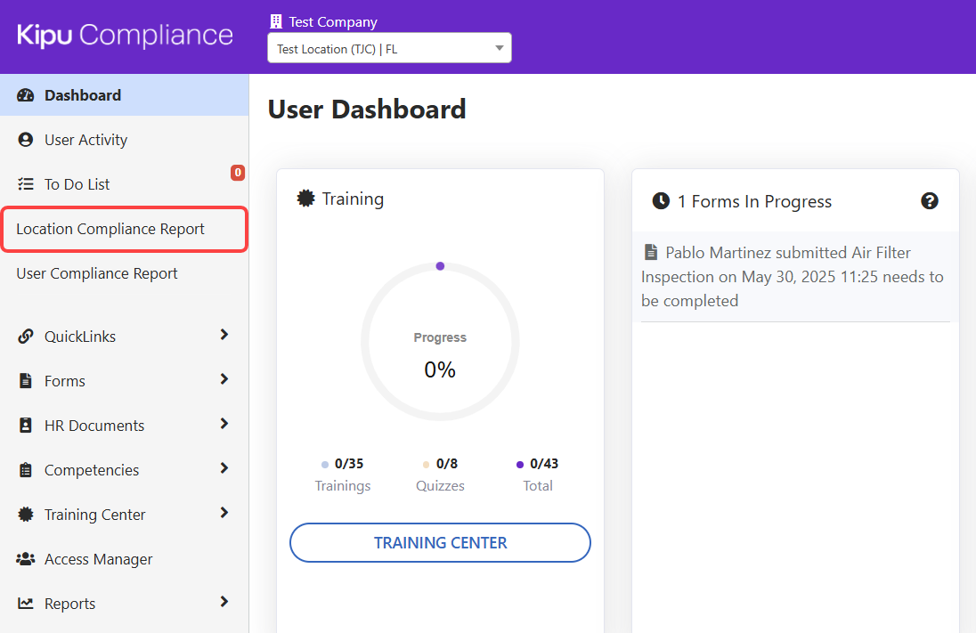976x633 pixels.
Task: Expand the Forms submenu chevron
Action: [x=224, y=379]
